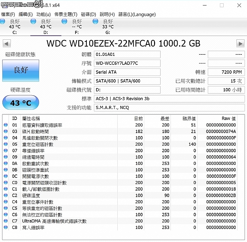
Task: Go to next disk using right arrow
Action: click(240, 44)
